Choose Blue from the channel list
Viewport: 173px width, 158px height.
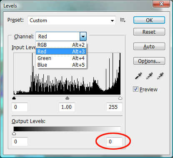coord(61,65)
